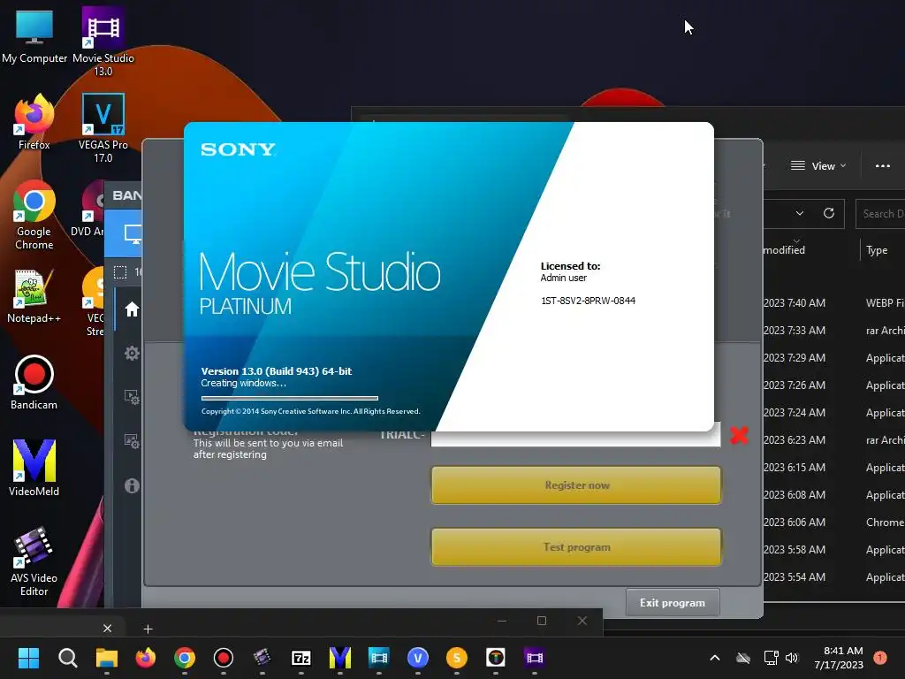Open volume control in system tray
Screen dimensions: 905x679
coord(792,658)
